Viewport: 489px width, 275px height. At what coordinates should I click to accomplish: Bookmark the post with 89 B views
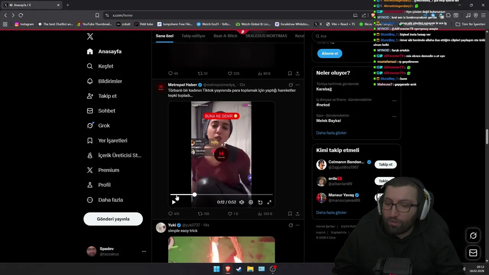[290, 73]
